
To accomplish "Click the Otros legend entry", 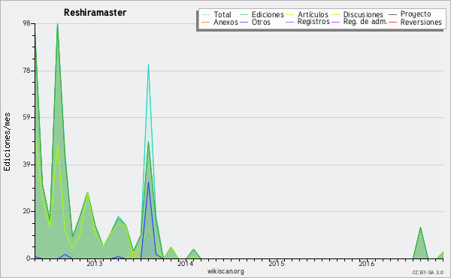I will click(x=261, y=22).
